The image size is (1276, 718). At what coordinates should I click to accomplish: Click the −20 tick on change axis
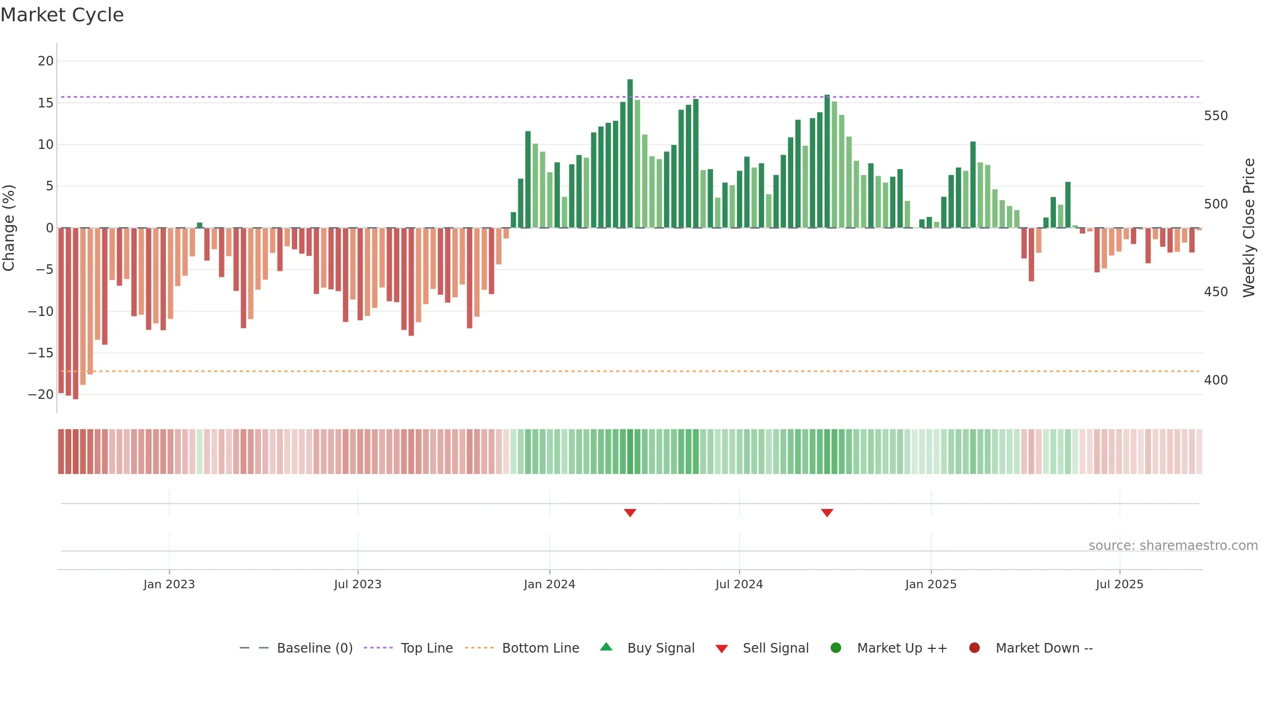[x=41, y=395]
